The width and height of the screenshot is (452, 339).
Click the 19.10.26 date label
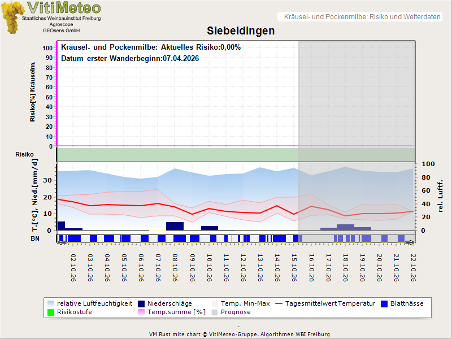pos(362,268)
